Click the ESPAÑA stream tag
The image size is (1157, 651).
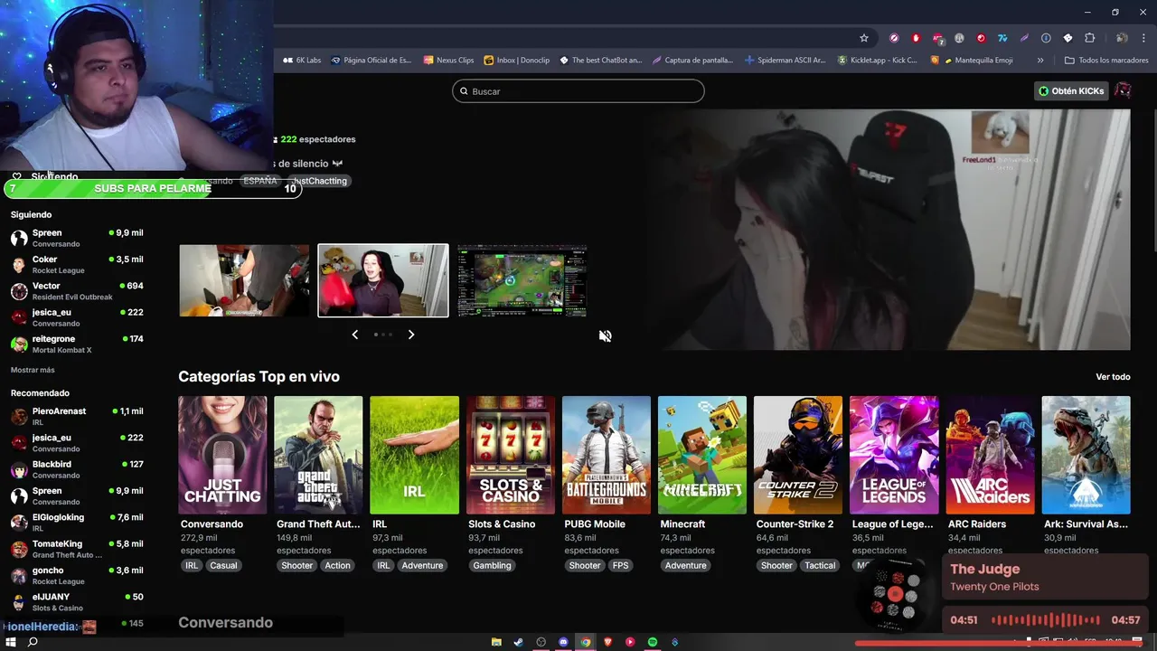pos(260,181)
